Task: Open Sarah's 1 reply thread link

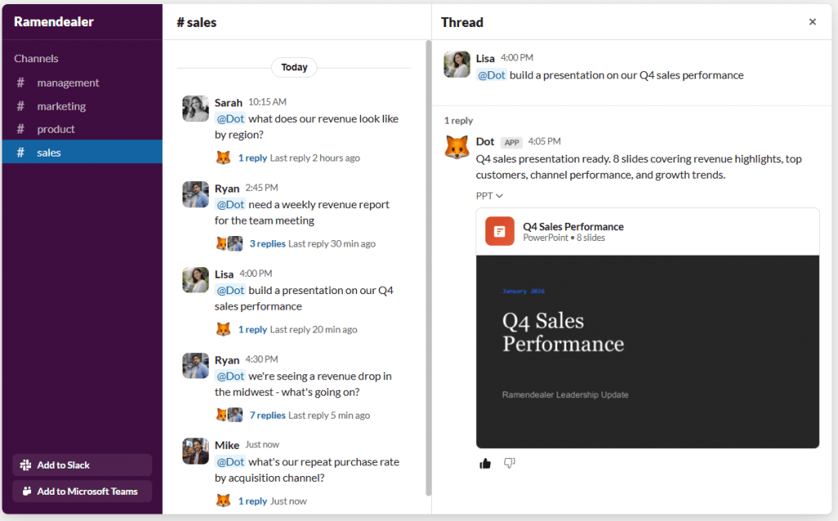Action: pyautogui.click(x=252, y=158)
